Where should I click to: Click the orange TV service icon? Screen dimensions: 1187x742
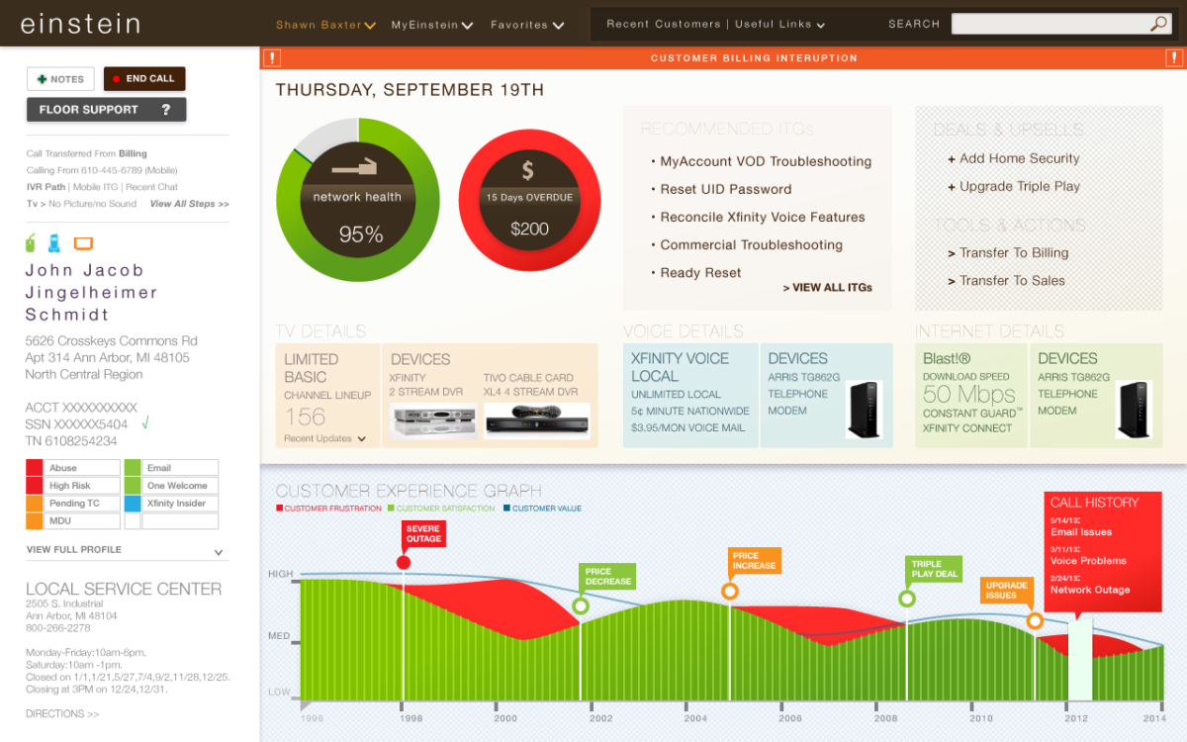83,243
